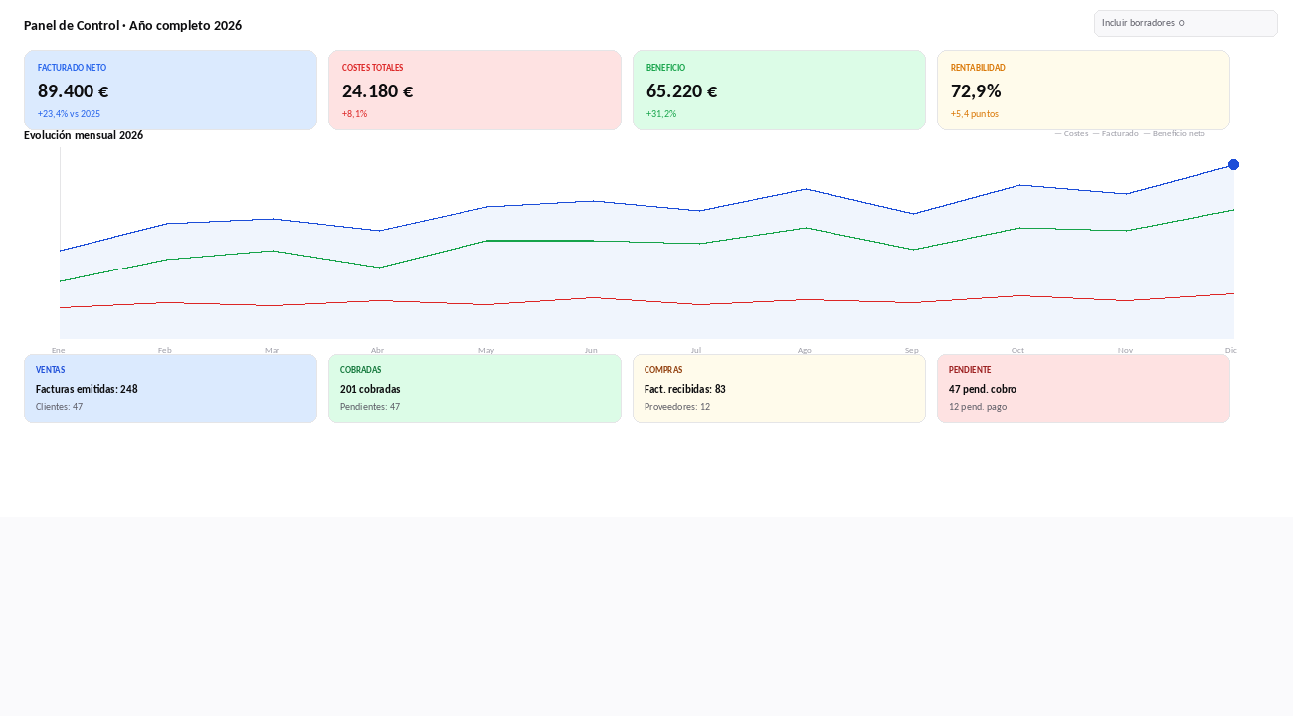Open the Facturado Neto summary card
Screen dimensions: 1293x716
170,89
